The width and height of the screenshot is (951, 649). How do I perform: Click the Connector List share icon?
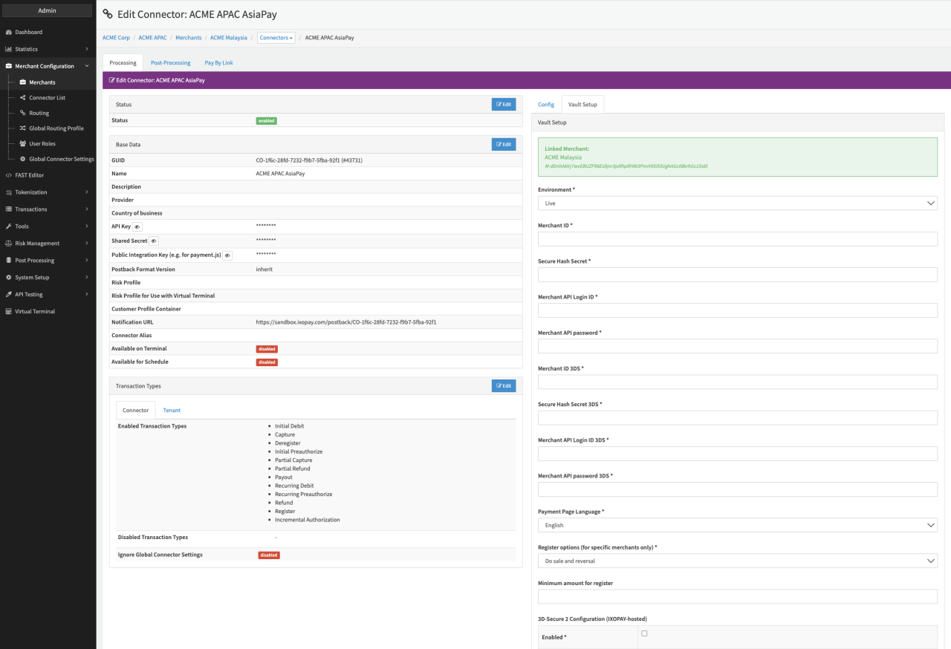(23, 98)
